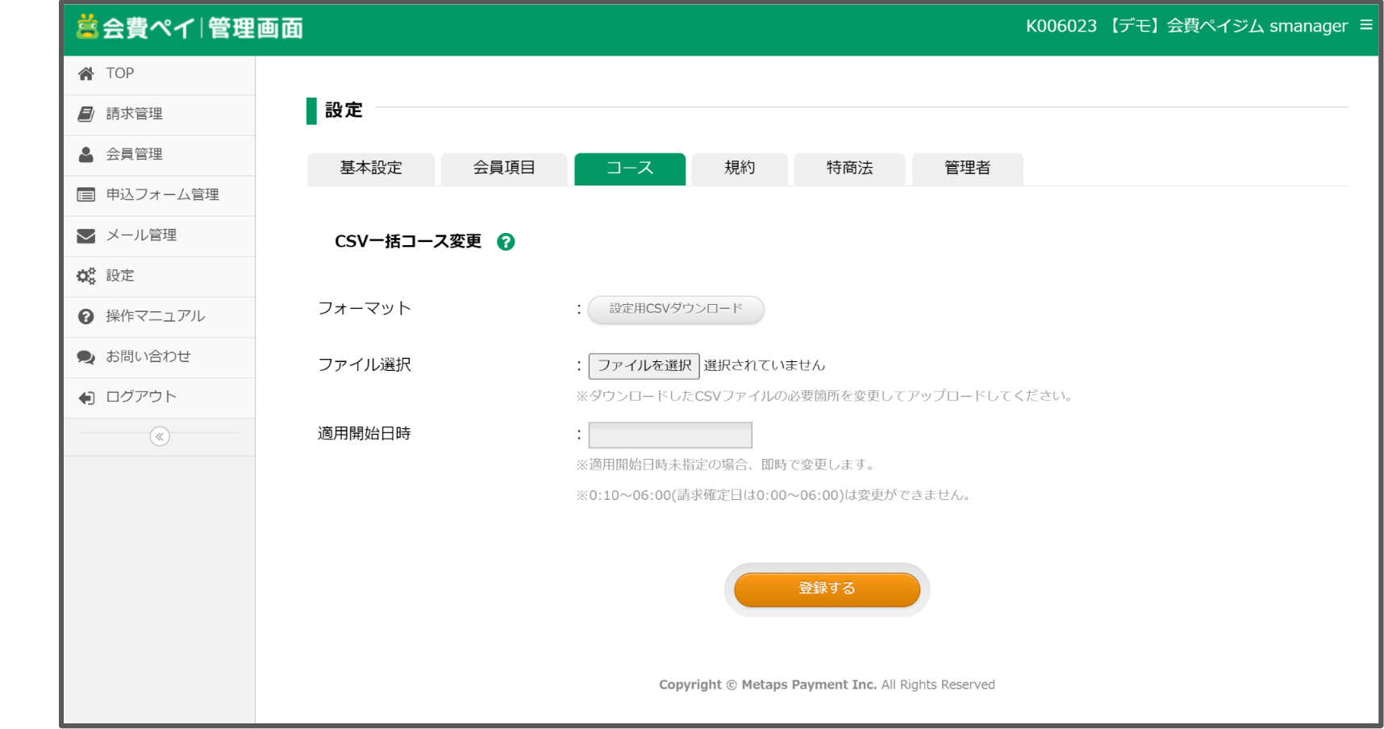
Task: Open 申込フォーム管理 list icon
Action: tap(86, 194)
